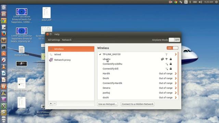
Task: Select mess no dues.pdf desktop file
Action: click(22, 85)
